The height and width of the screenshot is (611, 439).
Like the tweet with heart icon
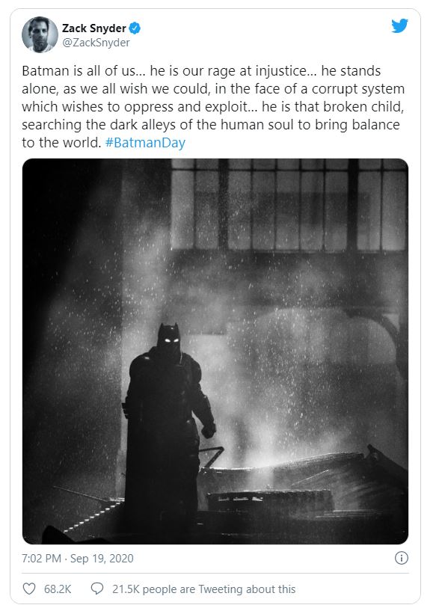pos(29,589)
